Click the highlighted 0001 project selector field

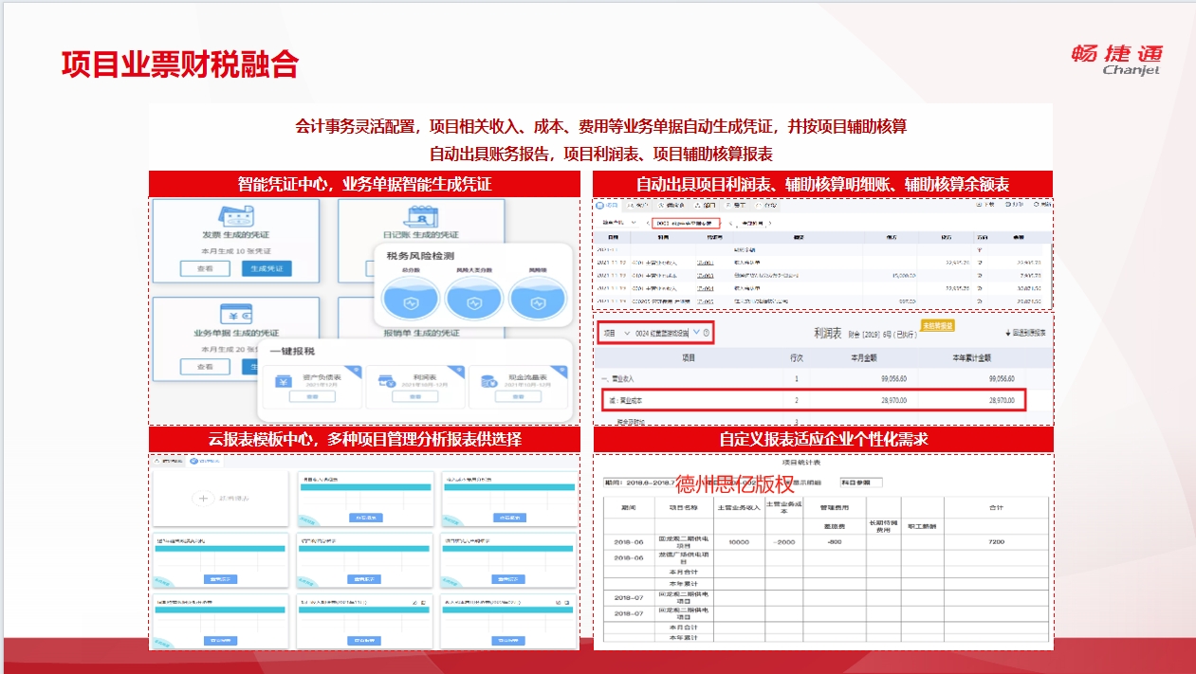pos(686,223)
